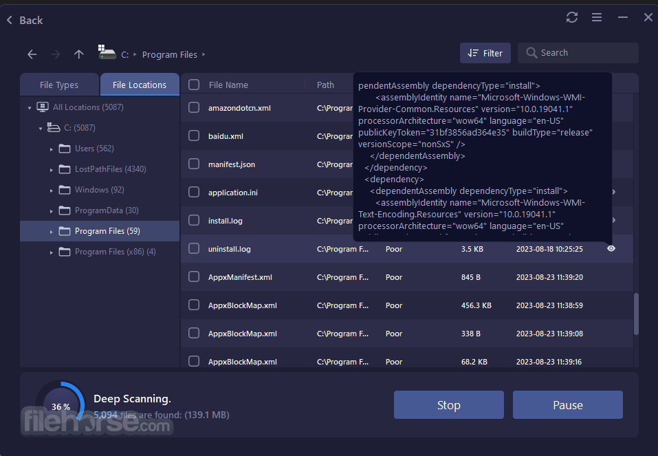The width and height of the screenshot is (658, 456).
Task: Click the Users folder icon
Action: coord(65,149)
